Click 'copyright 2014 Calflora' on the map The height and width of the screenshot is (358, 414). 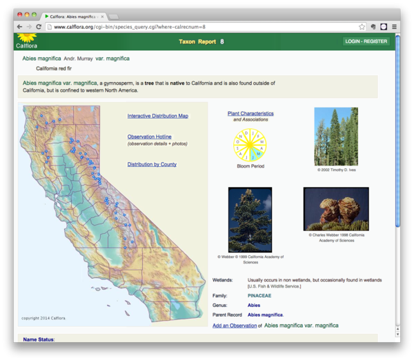(x=43, y=318)
